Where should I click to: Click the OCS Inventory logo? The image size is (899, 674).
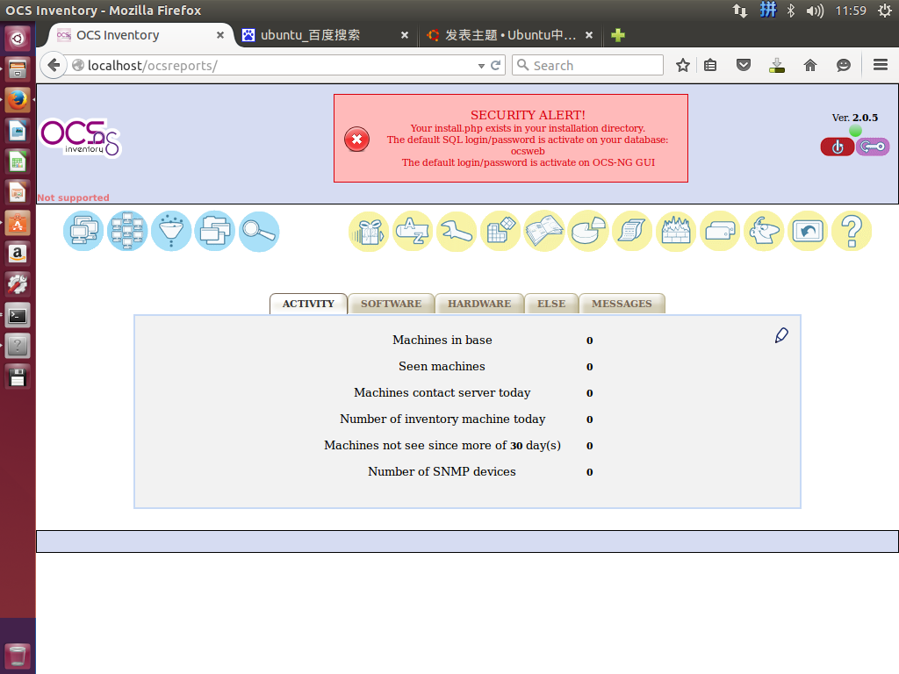pyautogui.click(x=80, y=138)
